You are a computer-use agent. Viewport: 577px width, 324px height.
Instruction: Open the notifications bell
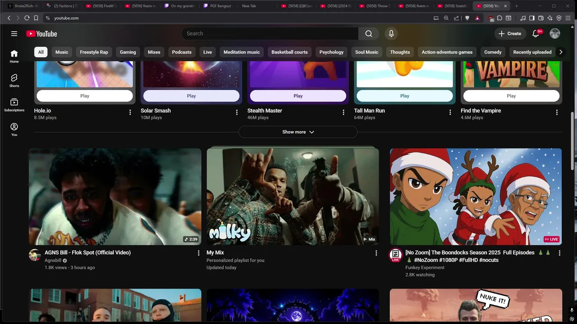coord(536,34)
